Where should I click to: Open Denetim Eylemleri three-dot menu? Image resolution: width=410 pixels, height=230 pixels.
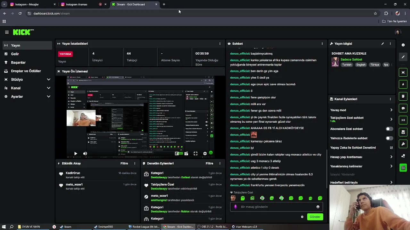pyautogui.click(x=220, y=163)
